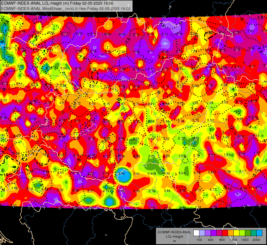Select the red legend color swatch
Screen dimensions: 267x245
(x=225, y=233)
